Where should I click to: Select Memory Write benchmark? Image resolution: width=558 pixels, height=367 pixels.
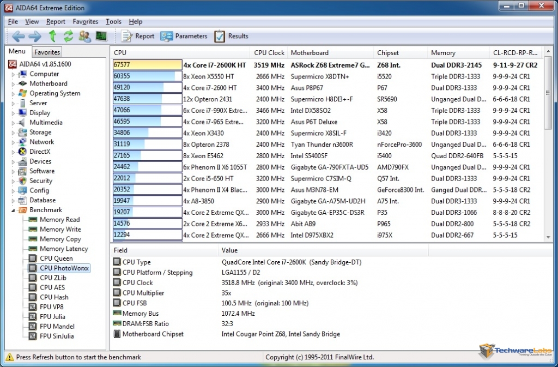pos(60,229)
